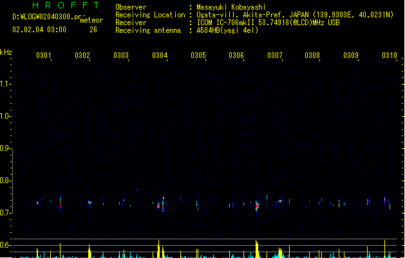Select receiver text ICOM IC-706mkII 53.74918

click(243, 23)
